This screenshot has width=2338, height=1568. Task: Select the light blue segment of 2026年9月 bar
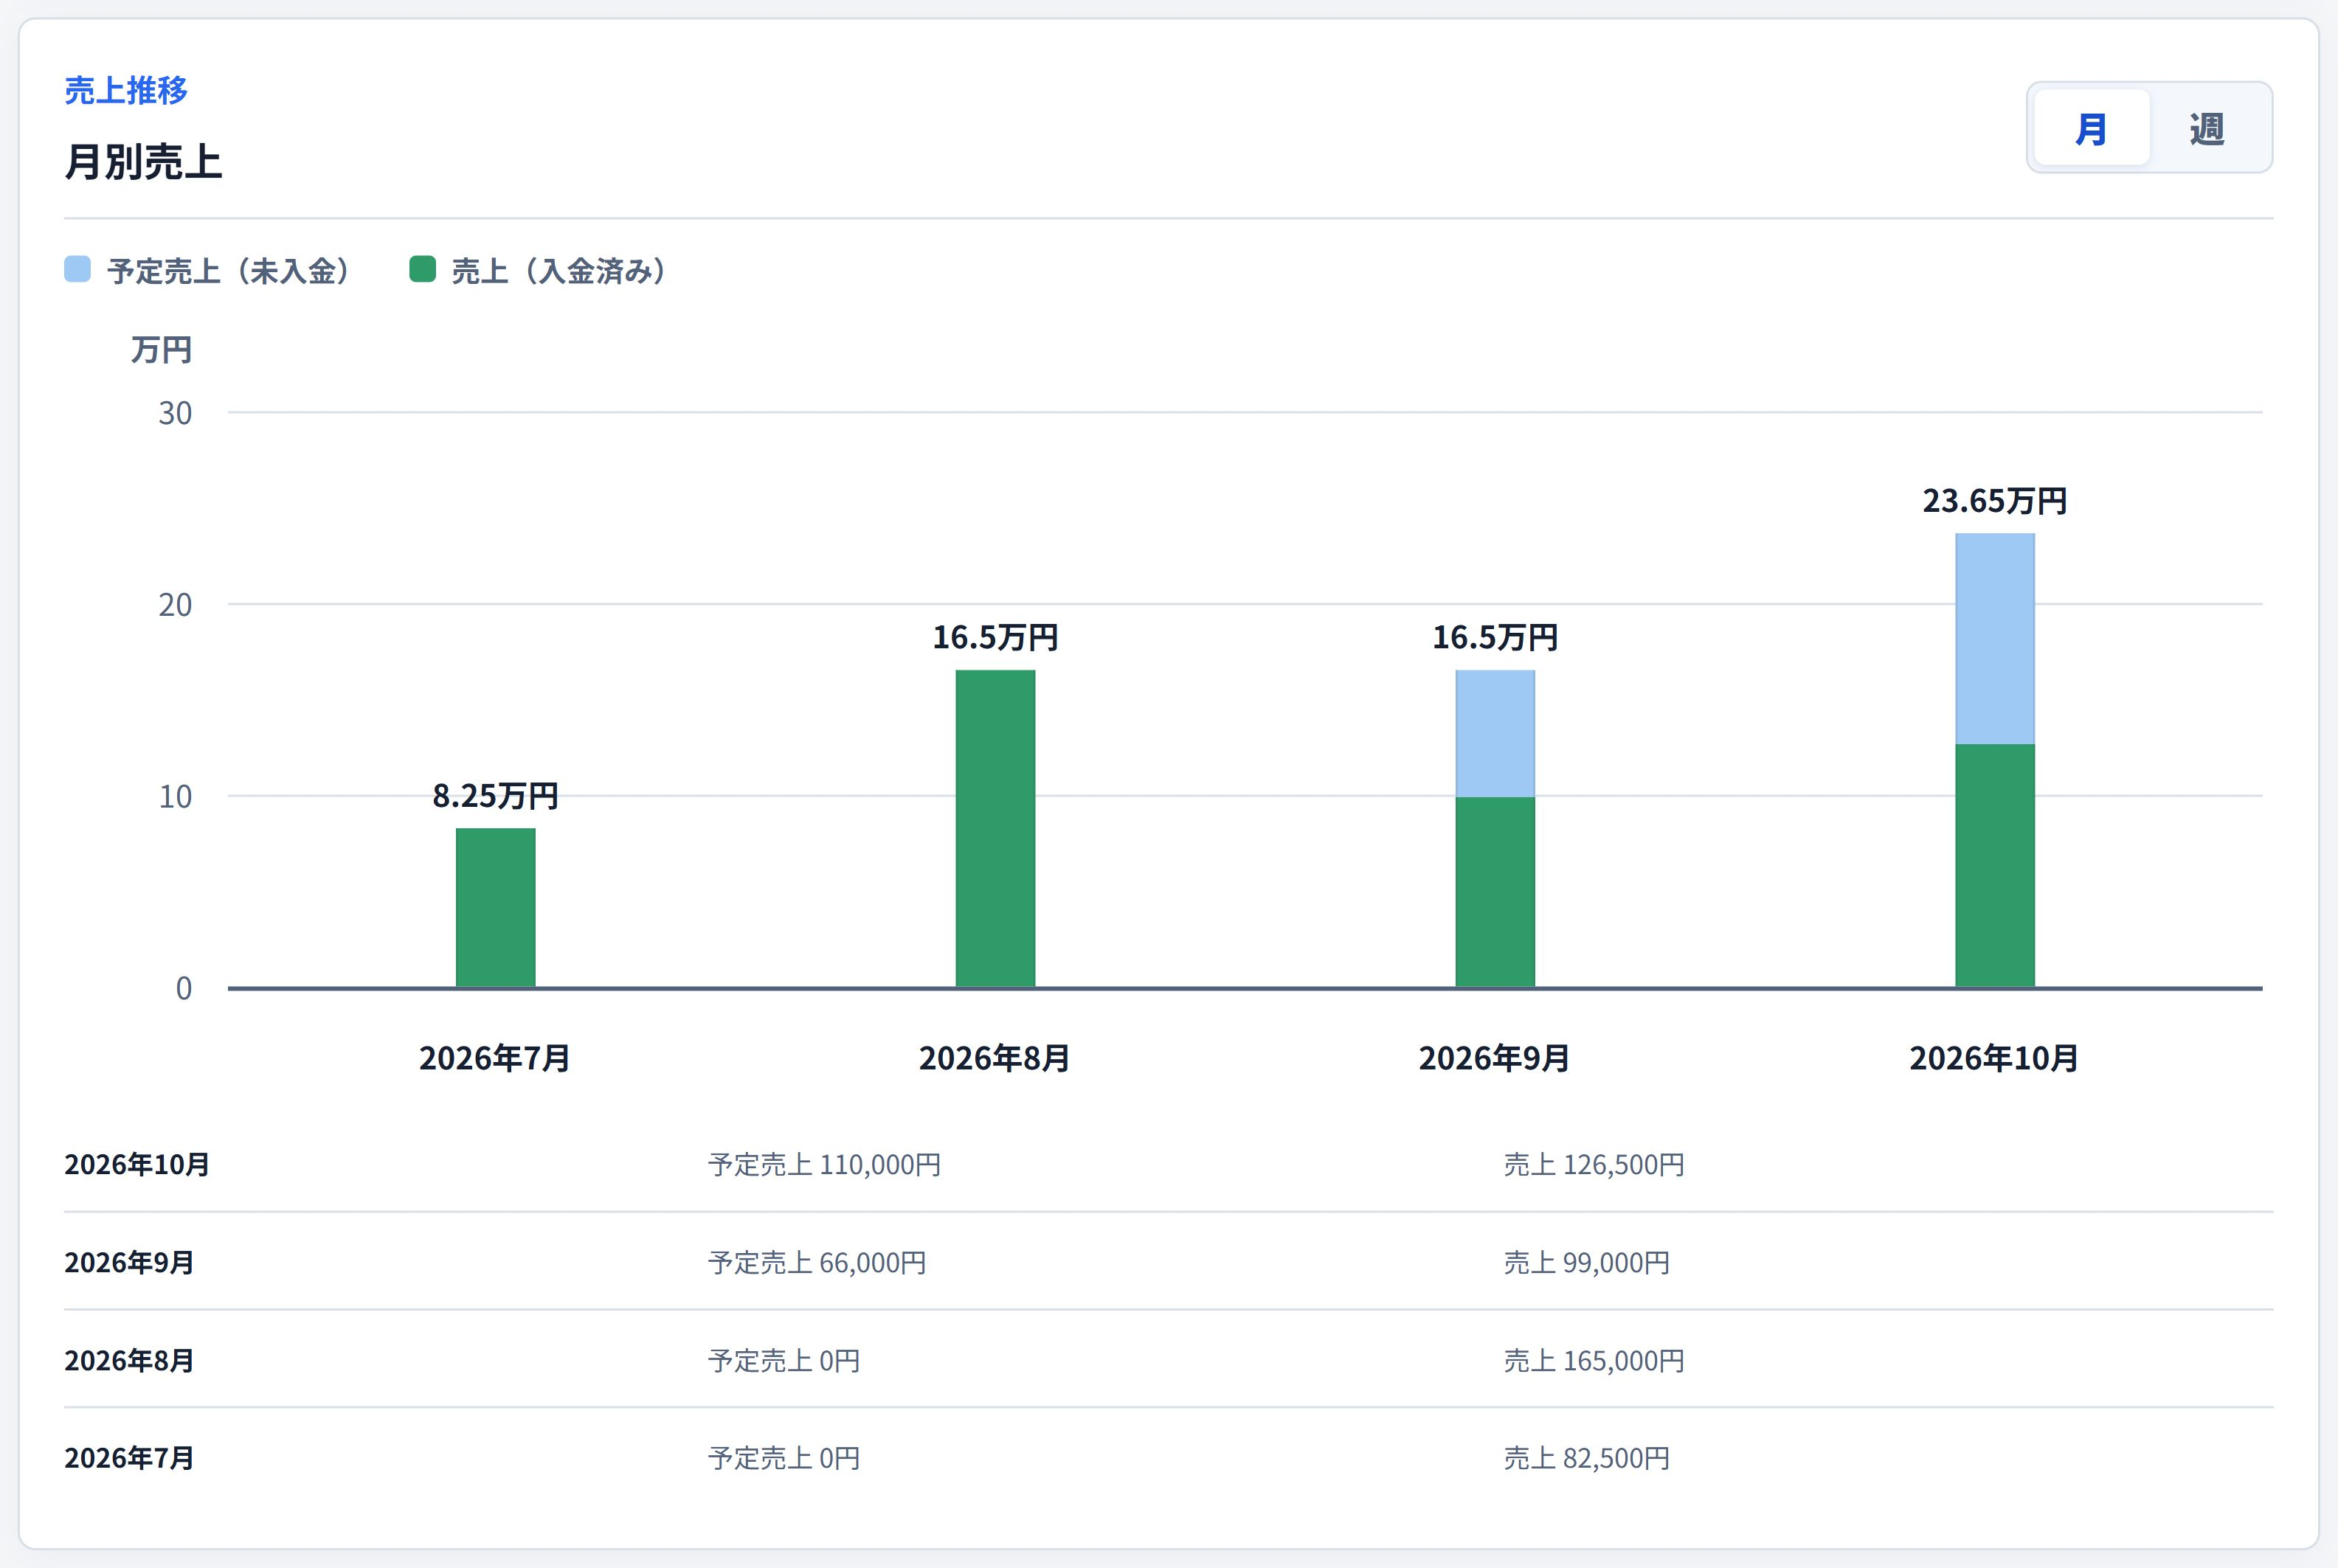pos(1495,734)
